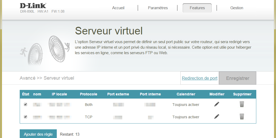
Task: Delete the Both protocol rule with trash icon
Action: tap(242, 104)
